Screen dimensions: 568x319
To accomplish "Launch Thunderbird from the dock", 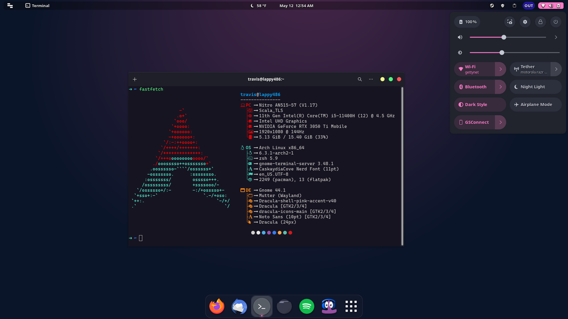I will [239, 306].
